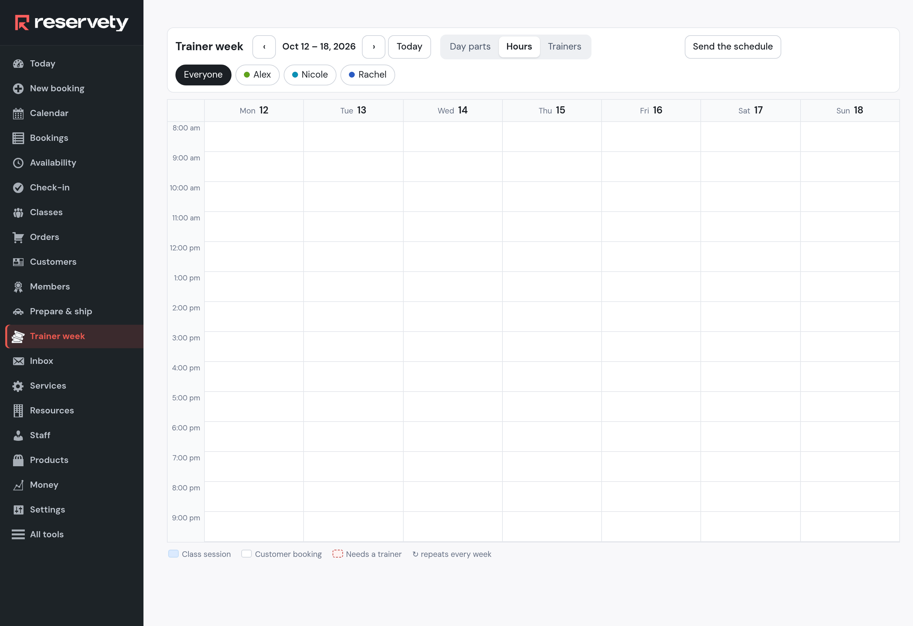Click the Customer booking legend swatch

(x=246, y=554)
